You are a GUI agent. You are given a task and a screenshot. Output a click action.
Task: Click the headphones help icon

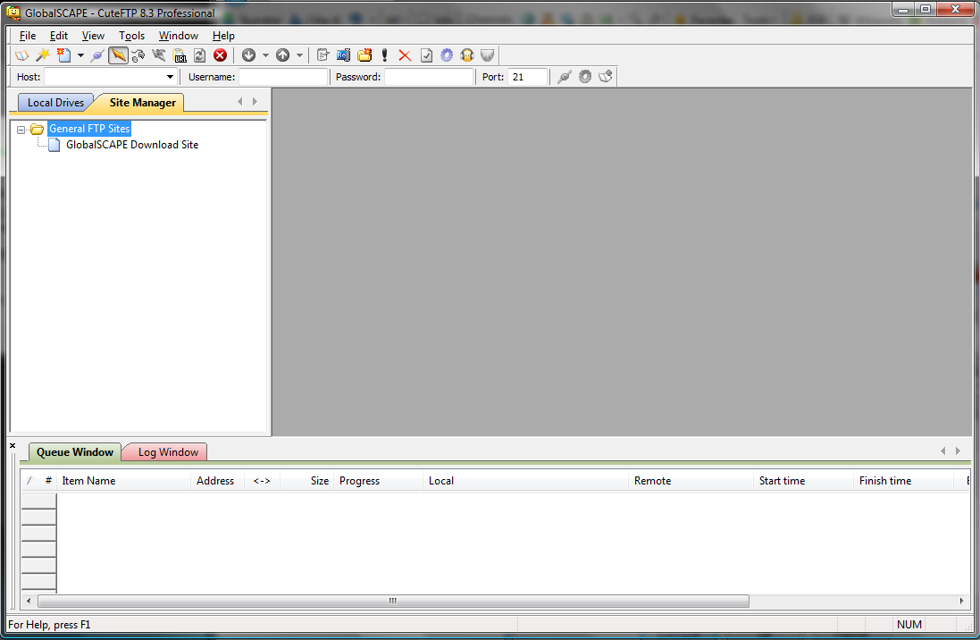point(467,55)
